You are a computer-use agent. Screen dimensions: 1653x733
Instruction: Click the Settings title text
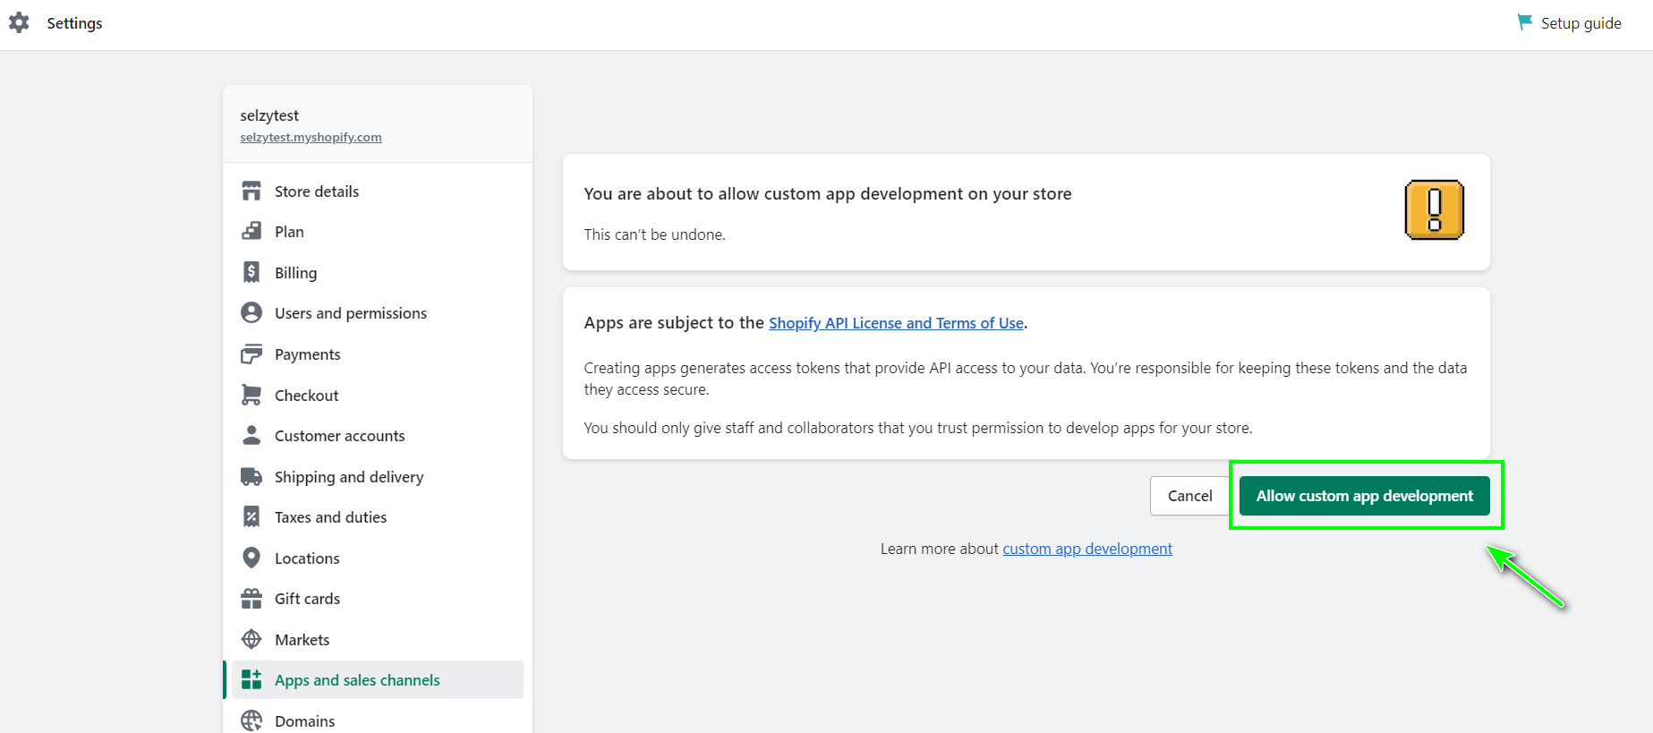(74, 23)
